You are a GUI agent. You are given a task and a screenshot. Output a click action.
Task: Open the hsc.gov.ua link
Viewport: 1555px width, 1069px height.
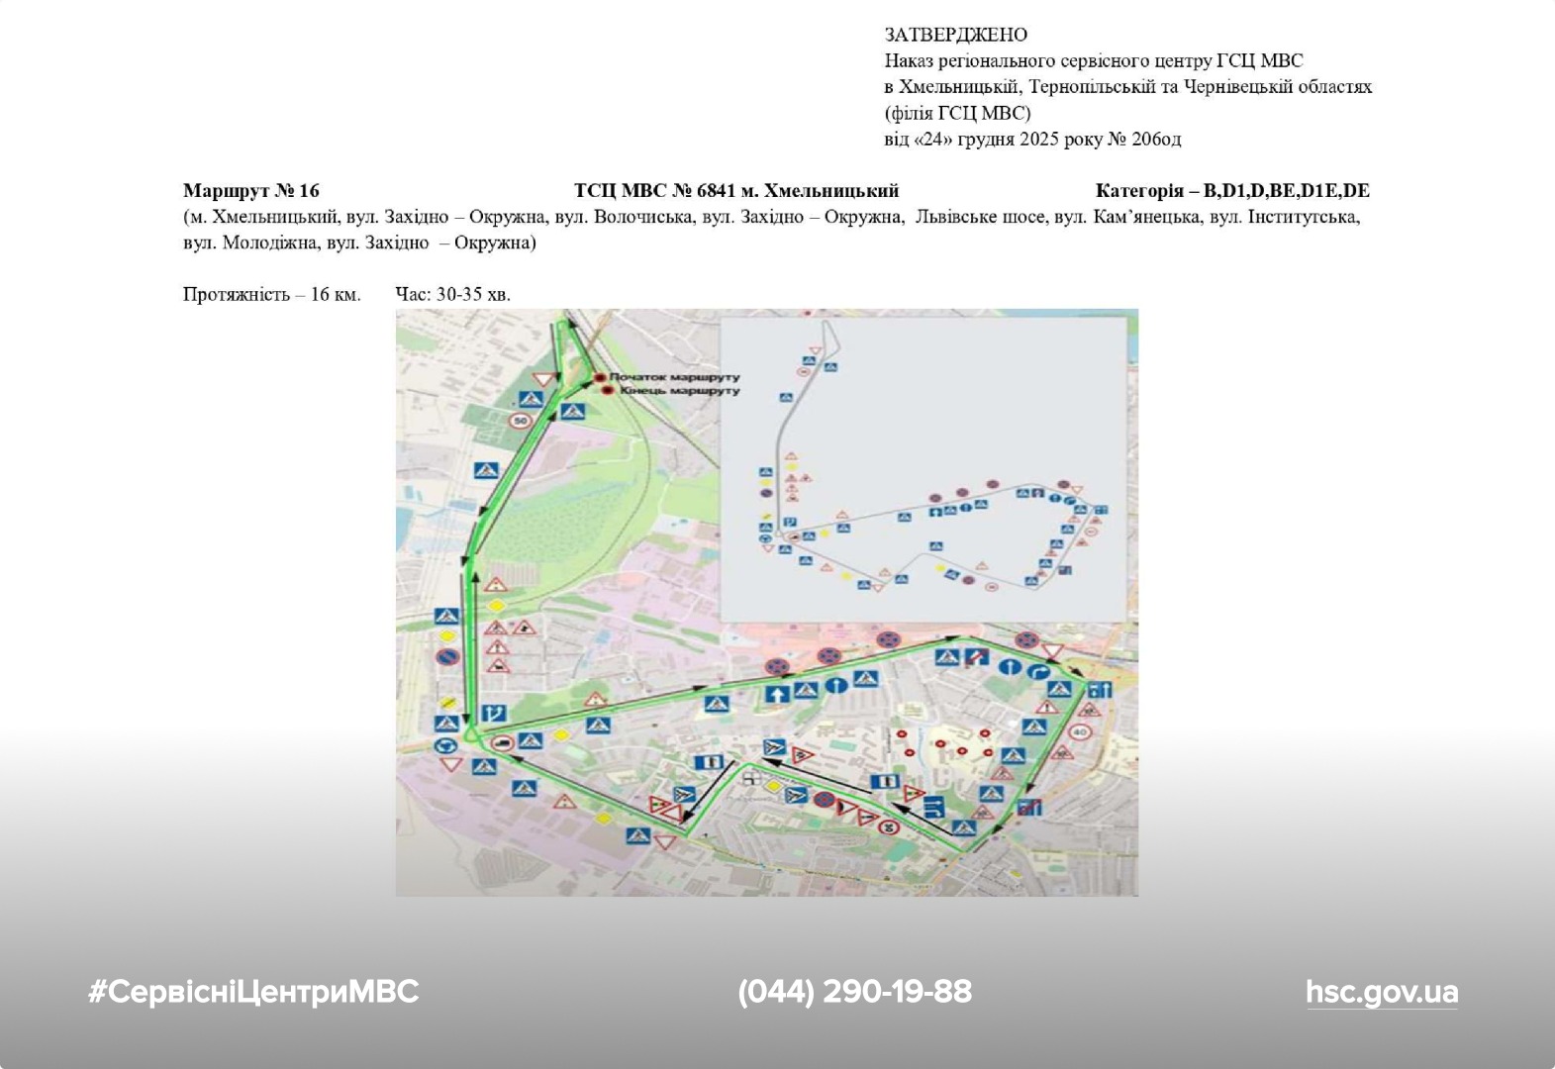1381,992
